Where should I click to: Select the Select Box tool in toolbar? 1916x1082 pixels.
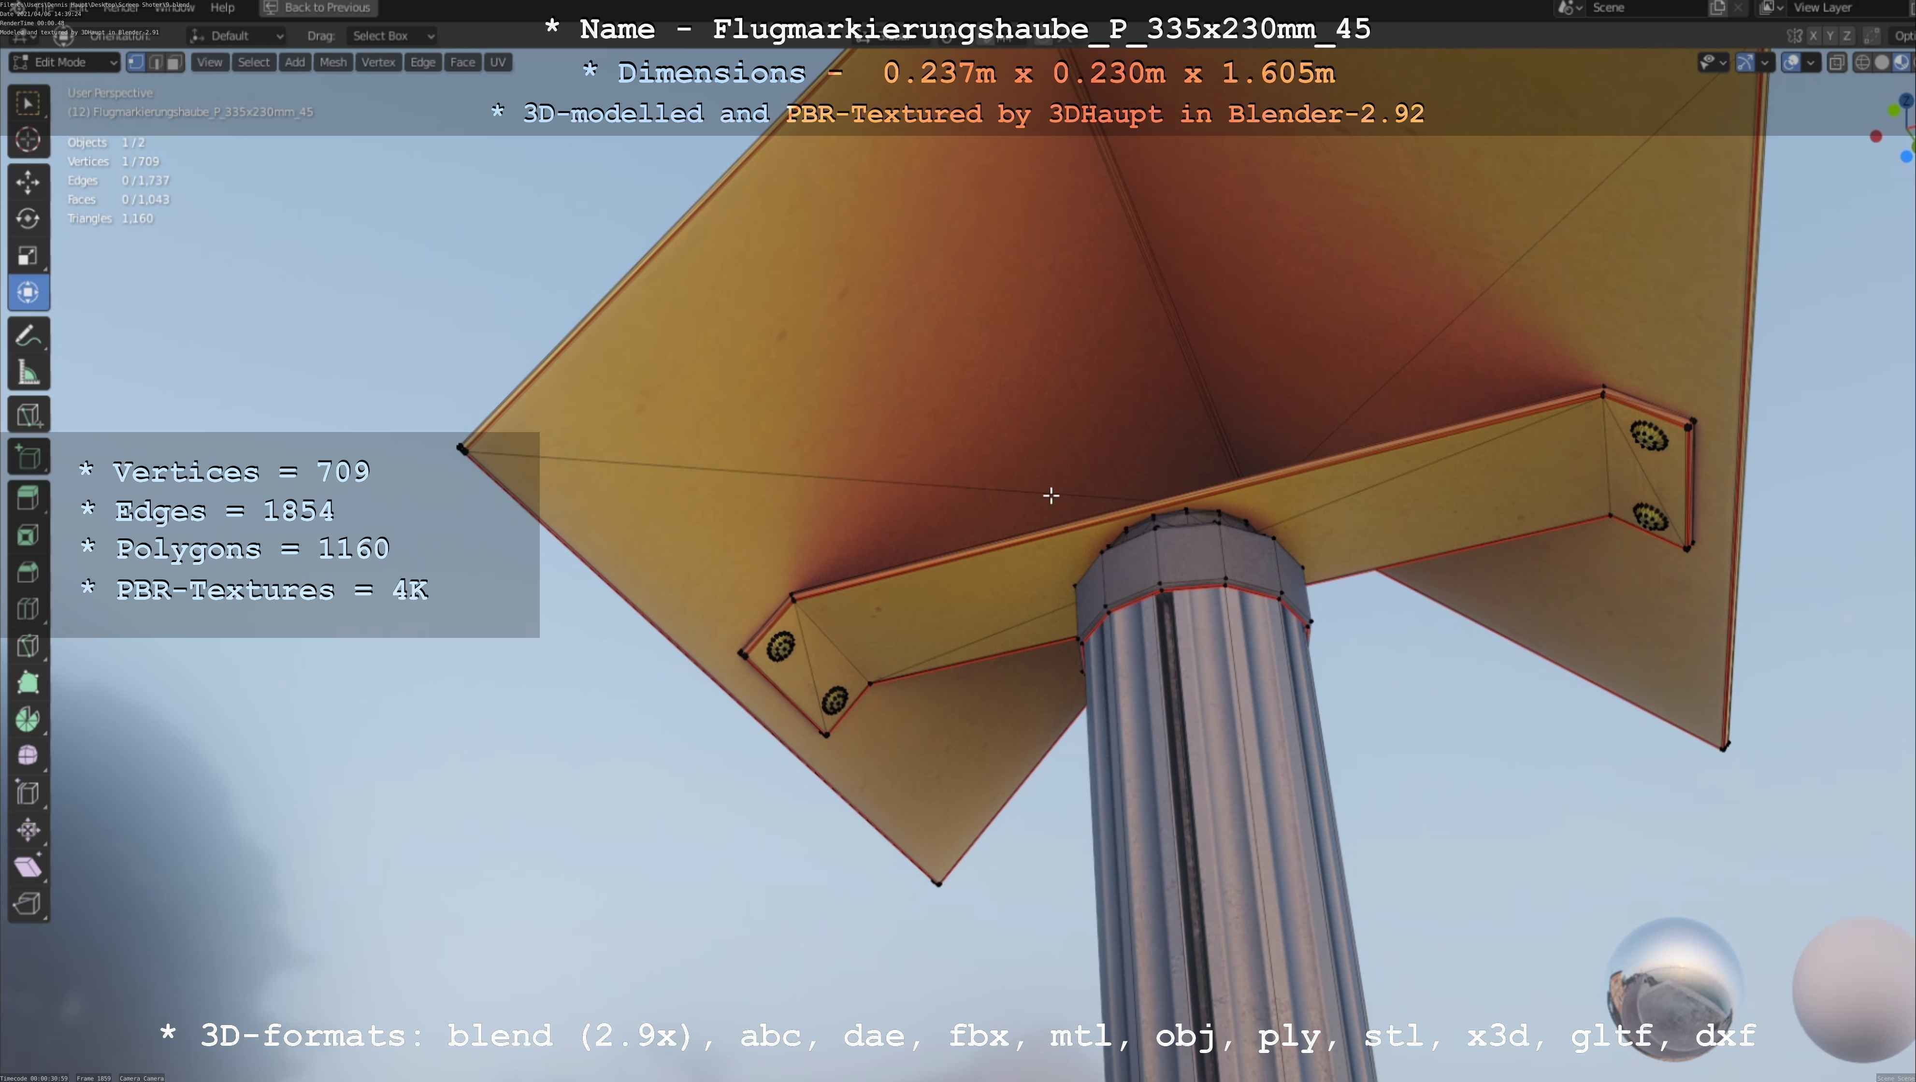[28, 103]
